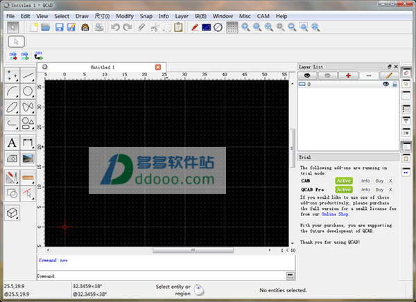
Task: Click Info button for CAM add-on
Action: coord(365,181)
